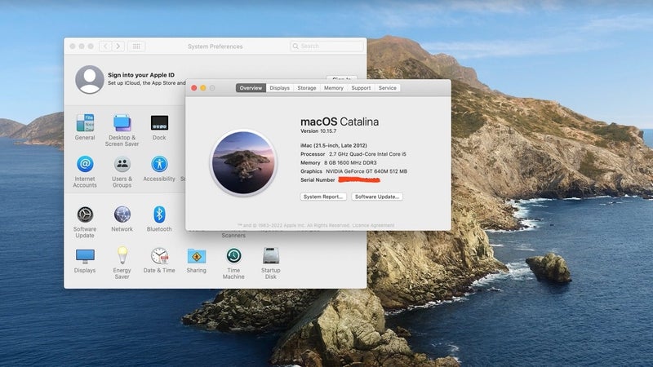
Task: Click the Software Update button in About This Mac
Action: click(377, 197)
